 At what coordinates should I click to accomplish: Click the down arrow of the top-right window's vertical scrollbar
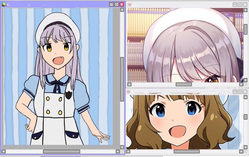pos(245,80)
